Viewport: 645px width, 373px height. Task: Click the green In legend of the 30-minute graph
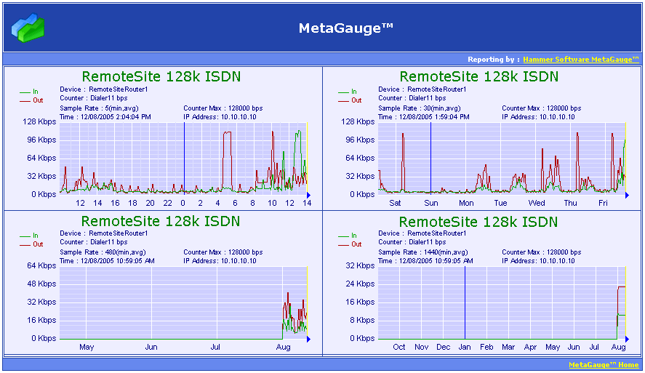pos(347,92)
